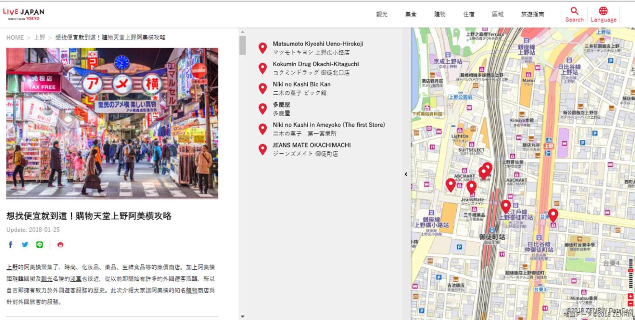Click the Search magnifier icon

(x=574, y=11)
